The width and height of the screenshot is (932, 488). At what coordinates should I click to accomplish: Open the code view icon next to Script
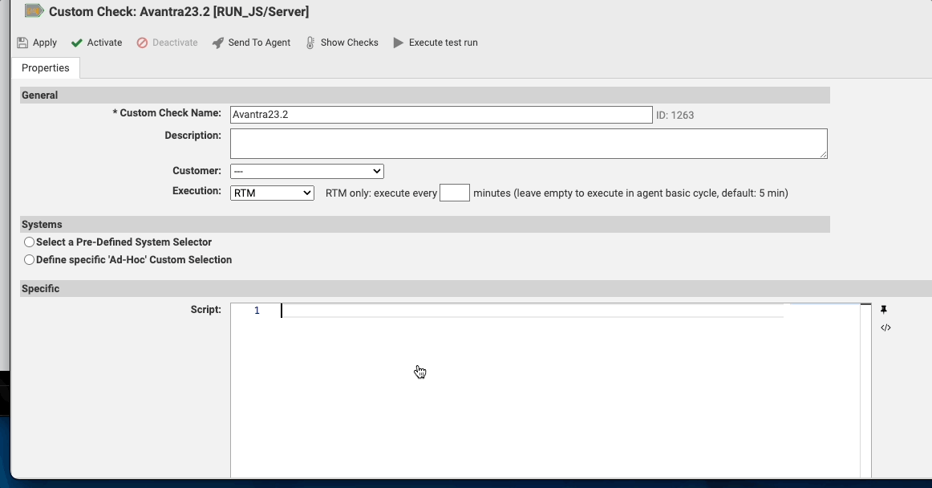(x=885, y=327)
